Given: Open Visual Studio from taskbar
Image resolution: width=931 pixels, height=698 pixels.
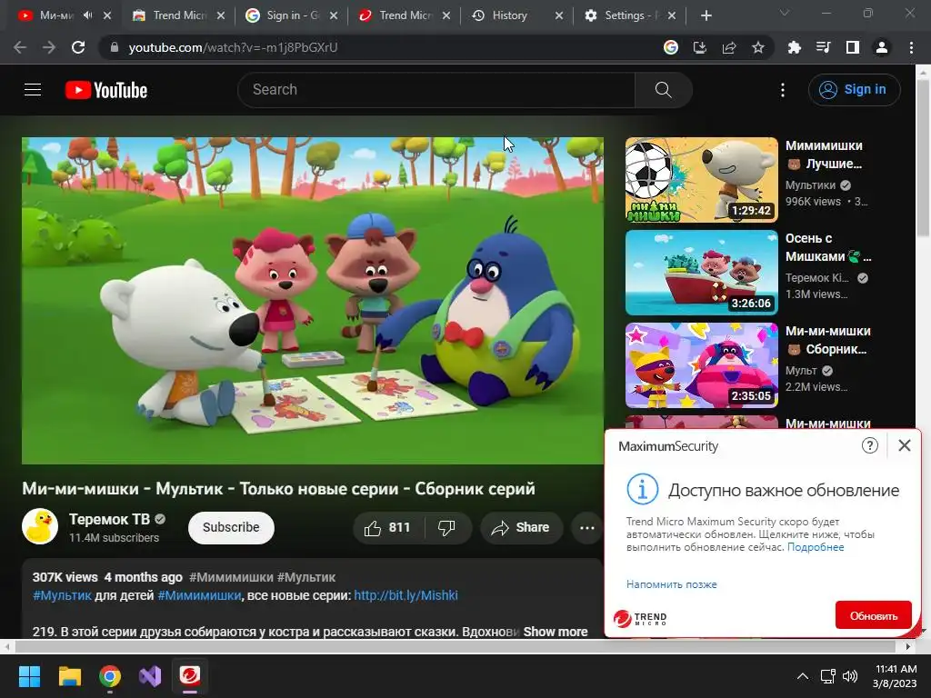Looking at the screenshot, I should click(150, 676).
